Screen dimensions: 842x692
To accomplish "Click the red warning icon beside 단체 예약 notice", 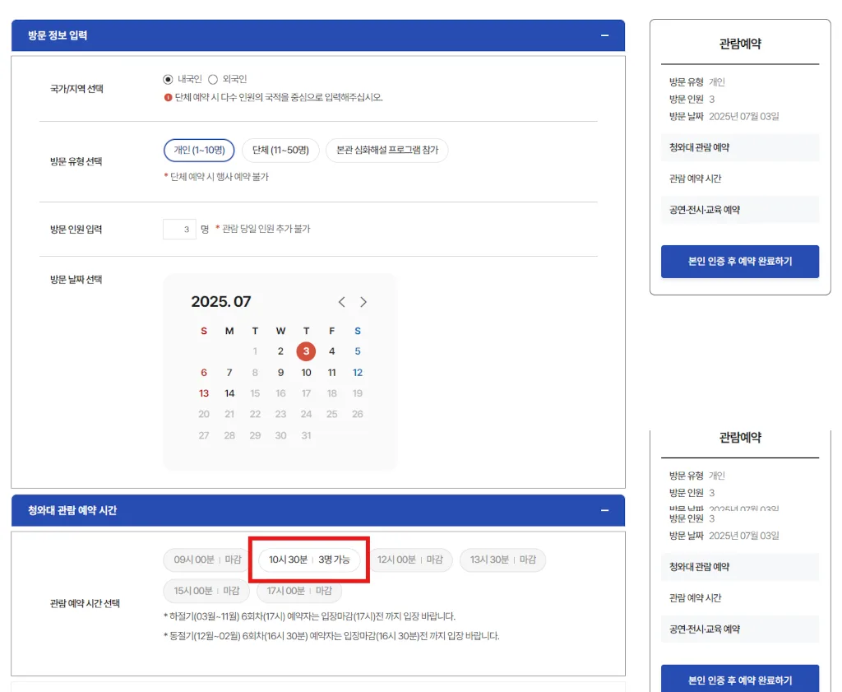I will (168, 98).
